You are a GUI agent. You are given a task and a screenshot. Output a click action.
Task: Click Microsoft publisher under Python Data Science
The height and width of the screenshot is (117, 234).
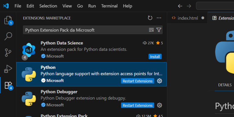(55, 56)
